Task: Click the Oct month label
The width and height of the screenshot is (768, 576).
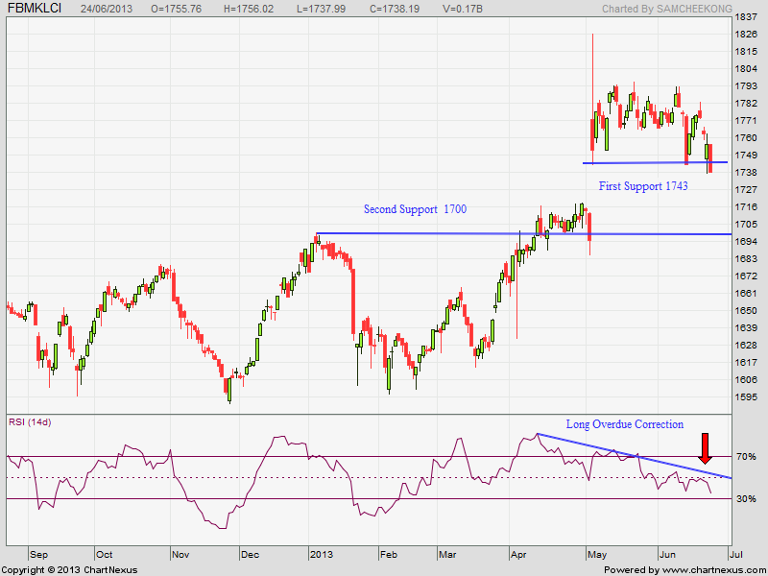Action: coord(104,555)
